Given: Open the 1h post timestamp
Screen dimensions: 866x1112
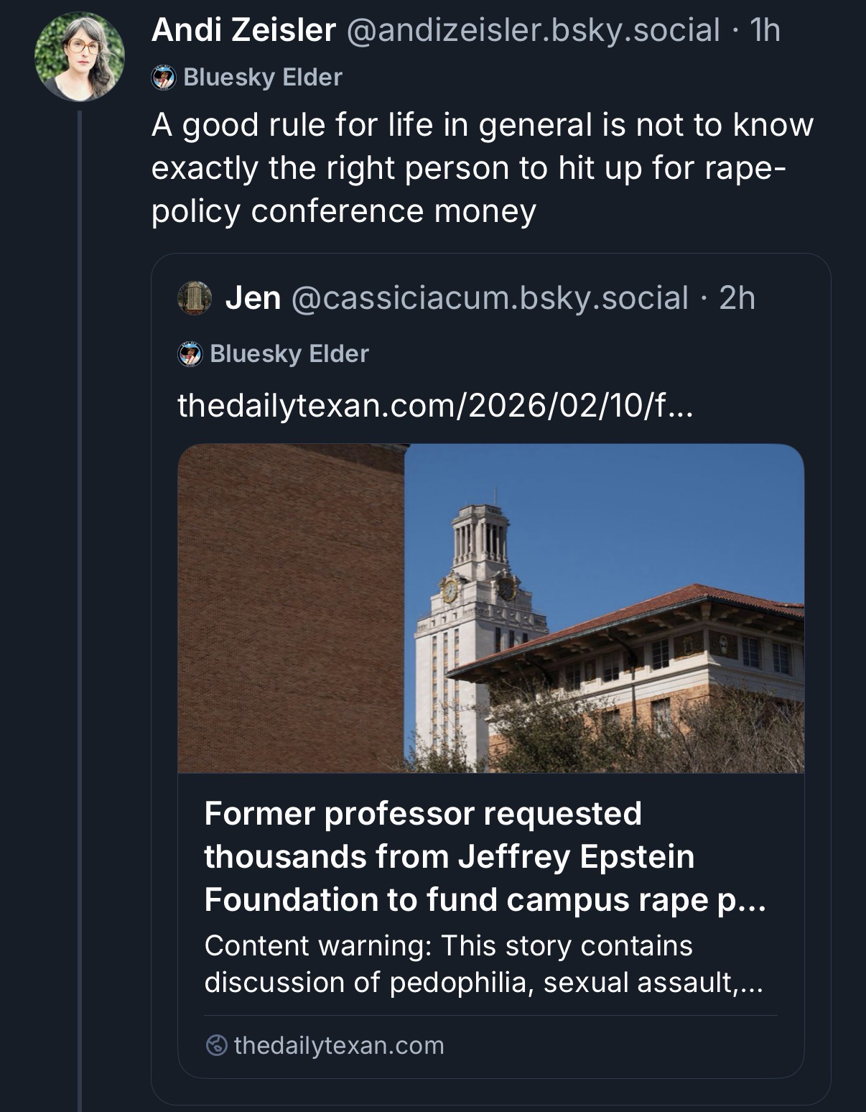Looking at the screenshot, I should 764,30.
